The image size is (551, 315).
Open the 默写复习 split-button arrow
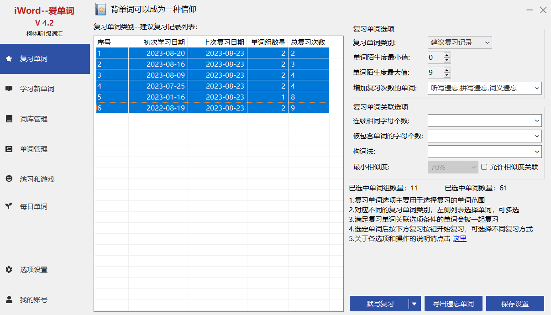(x=415, y=304)
